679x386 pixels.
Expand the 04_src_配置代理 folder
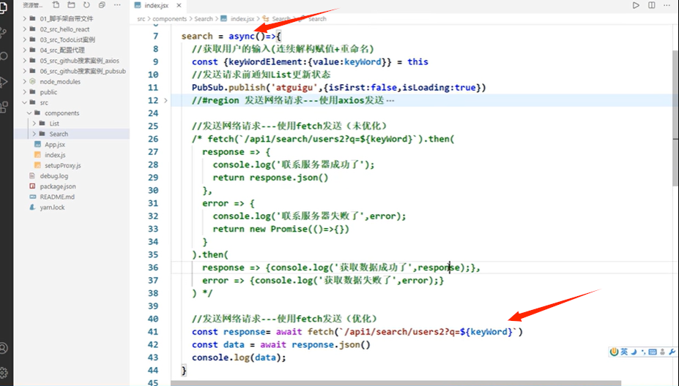(62, 50)
